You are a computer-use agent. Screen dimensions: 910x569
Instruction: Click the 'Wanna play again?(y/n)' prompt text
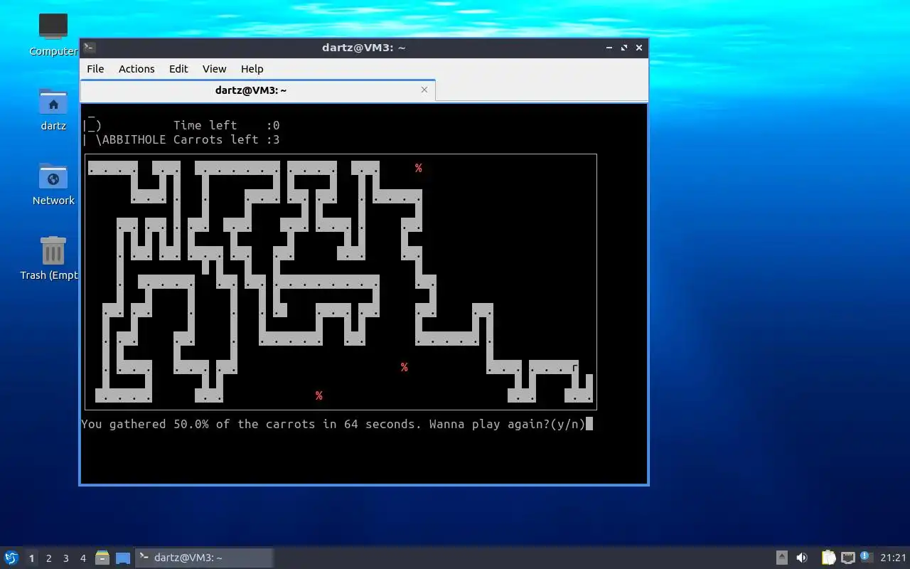tap(507, 424)
